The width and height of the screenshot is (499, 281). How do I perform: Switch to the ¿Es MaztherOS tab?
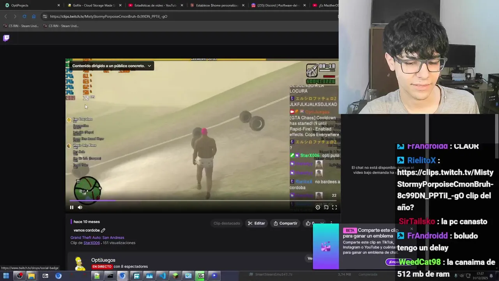click(x=326, y=5)
